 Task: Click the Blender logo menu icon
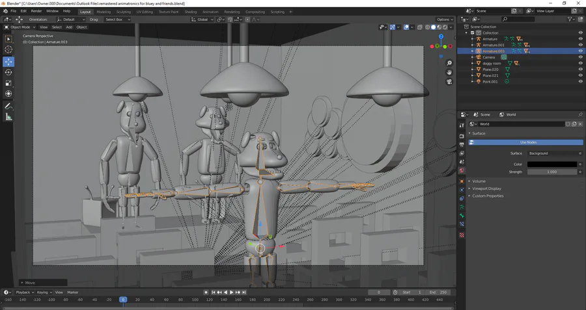click(x=5, y=11)
